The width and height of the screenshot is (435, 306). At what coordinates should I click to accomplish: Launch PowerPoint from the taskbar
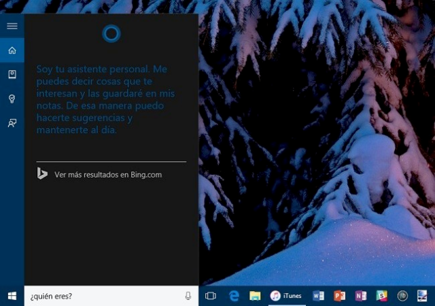click(340, 296)
